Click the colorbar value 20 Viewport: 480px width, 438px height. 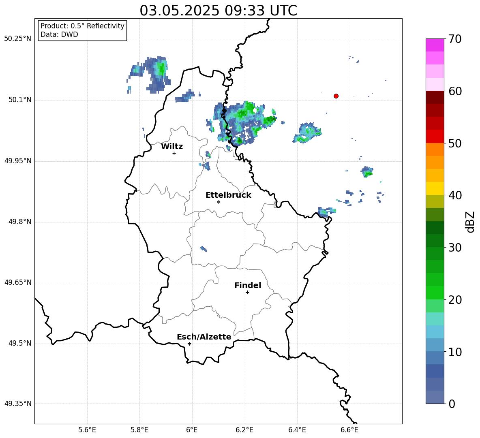[x=455, y=300]
